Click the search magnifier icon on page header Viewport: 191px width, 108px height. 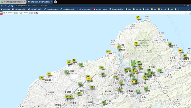[186, 13]
